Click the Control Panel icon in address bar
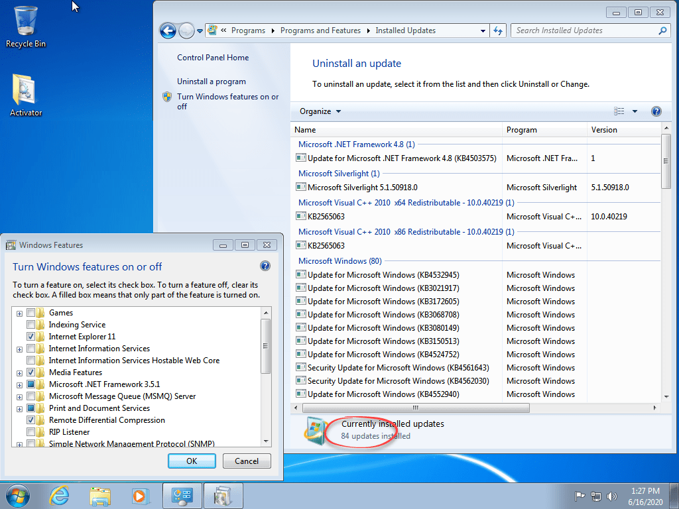The height and width of the screenshot is (509, 679). pyautogui.click(x=212, y=30)
